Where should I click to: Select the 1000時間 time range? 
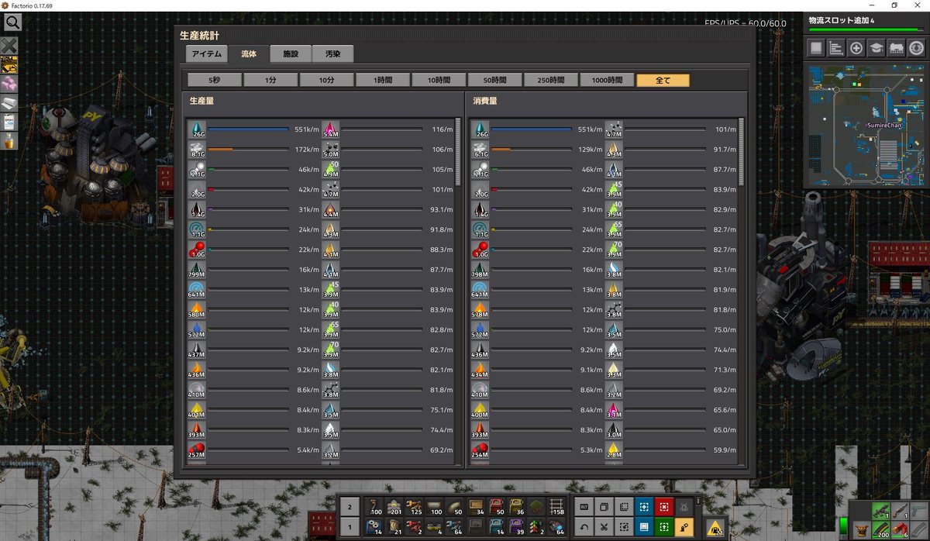point(607,80)
